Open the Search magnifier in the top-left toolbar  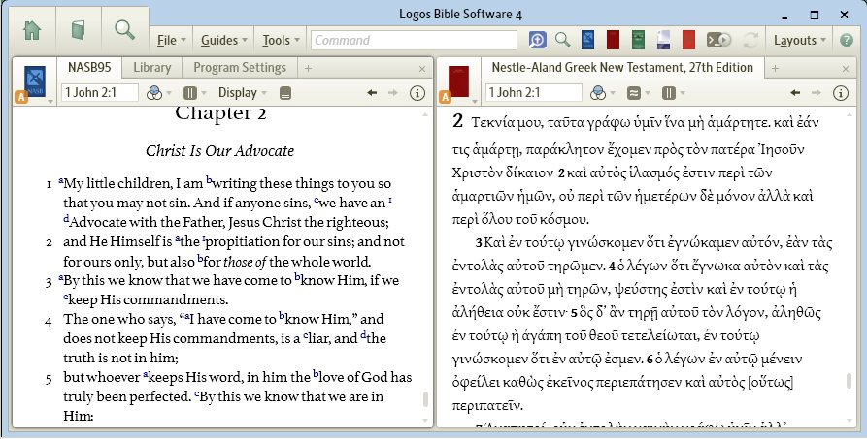coord(124,29)
